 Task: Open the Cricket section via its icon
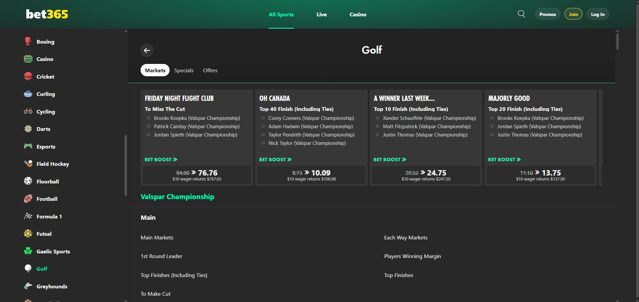click(x=28, y=76)
